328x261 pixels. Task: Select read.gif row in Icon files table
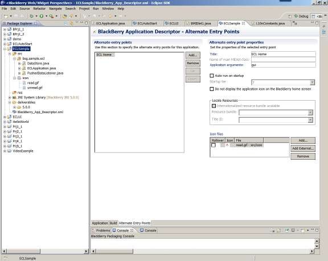coord(249,145)
